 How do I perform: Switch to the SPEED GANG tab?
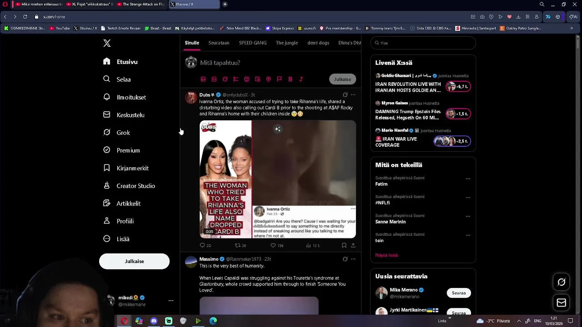[253, 43]
